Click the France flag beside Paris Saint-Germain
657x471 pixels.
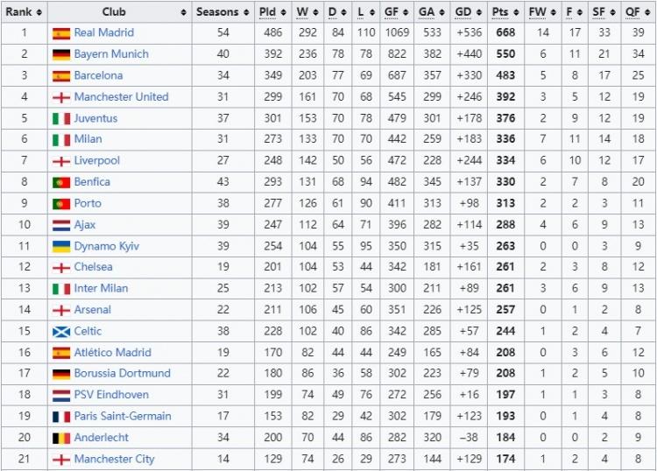click(60, 417)
